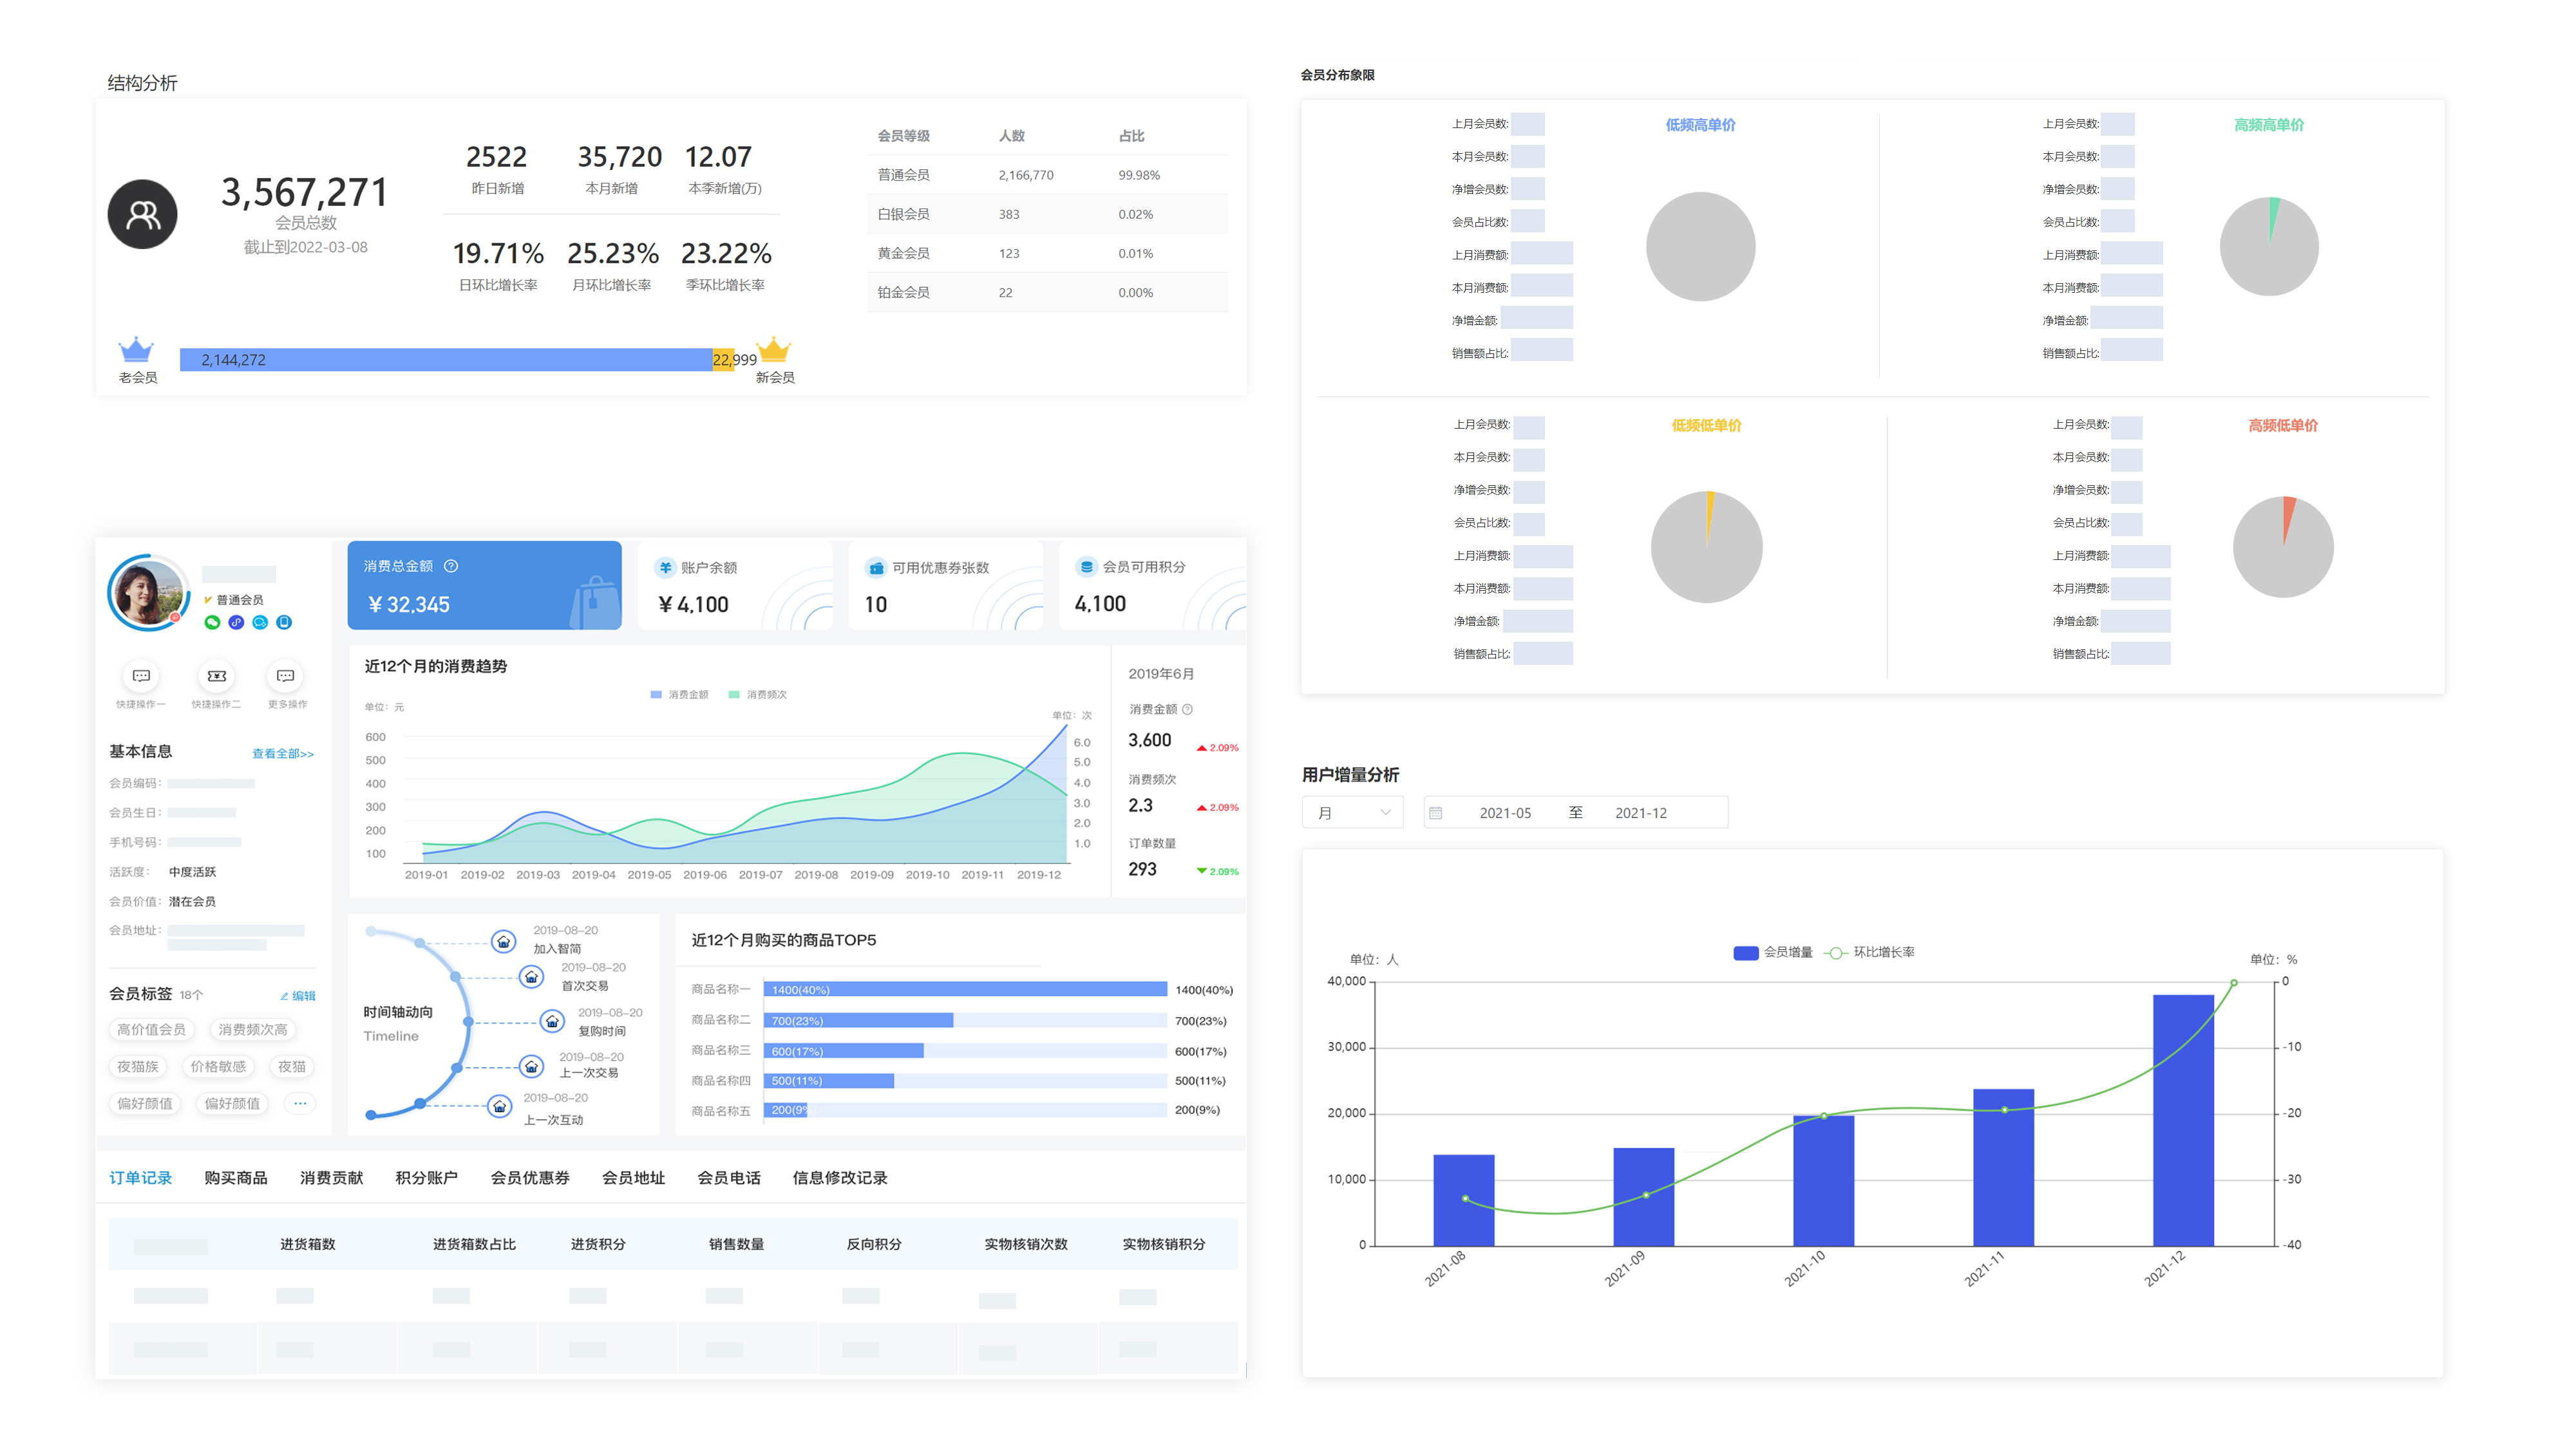This screenshot has width=2576, height=1443.
Task: Click the 消费频次高 tag
Action: (x=252, y=1029)
